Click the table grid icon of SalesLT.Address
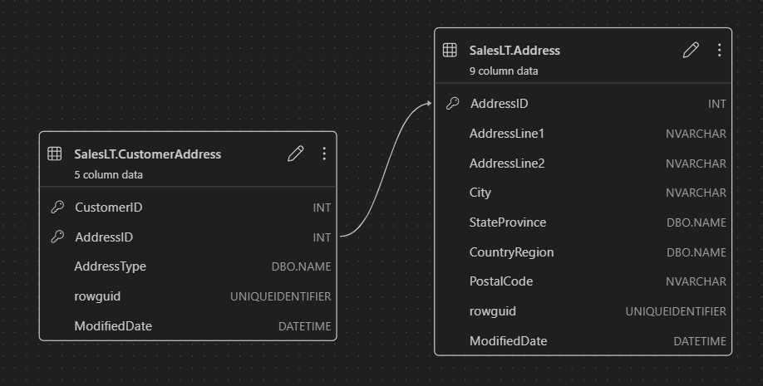 [450, 50]
